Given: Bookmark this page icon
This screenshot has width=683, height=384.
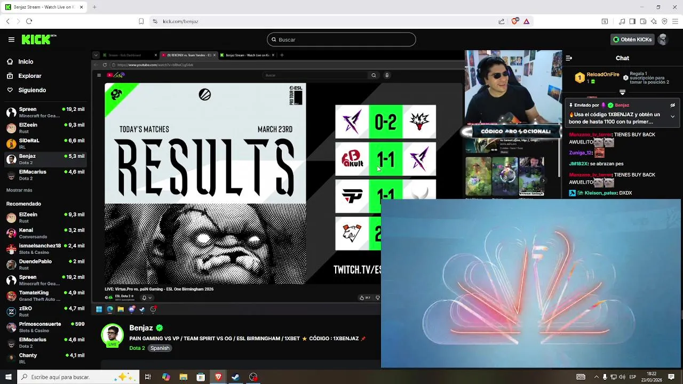Looking at the screenshot, I should [141, 21].
